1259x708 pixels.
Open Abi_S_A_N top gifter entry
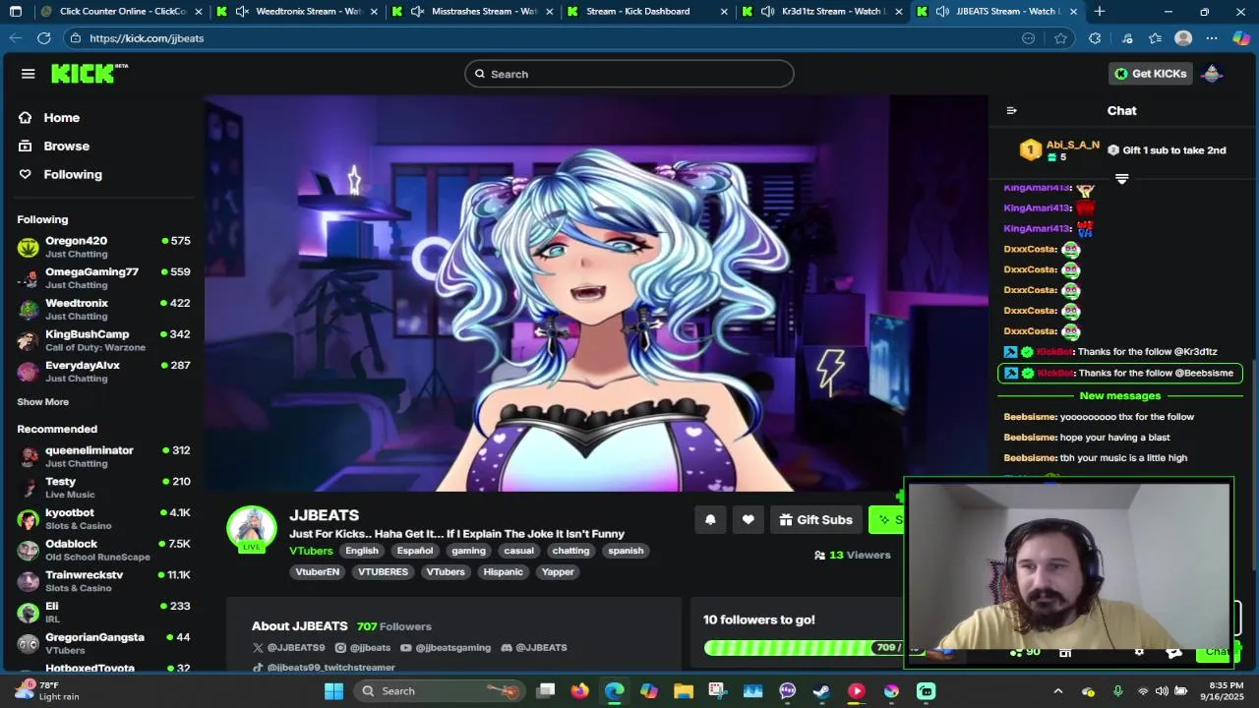[1060, 150]
